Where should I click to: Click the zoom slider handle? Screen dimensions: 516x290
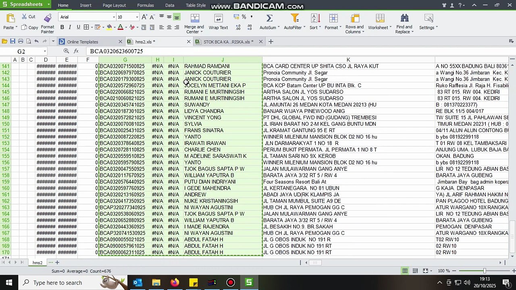pos(485,271)
